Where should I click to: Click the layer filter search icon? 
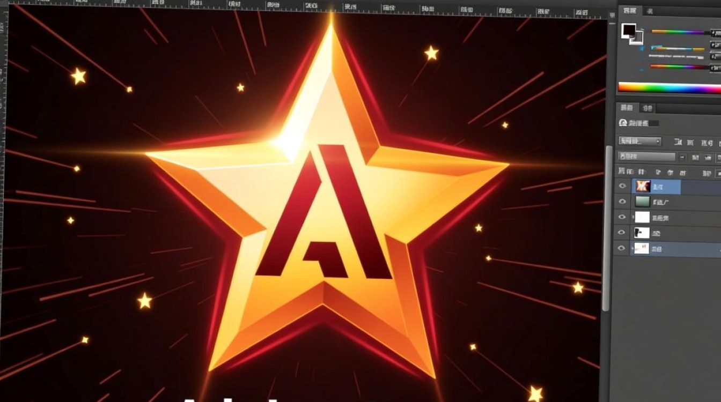click(623, 123)
